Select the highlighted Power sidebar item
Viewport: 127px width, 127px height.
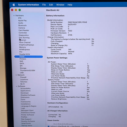[x=29, y=56]
